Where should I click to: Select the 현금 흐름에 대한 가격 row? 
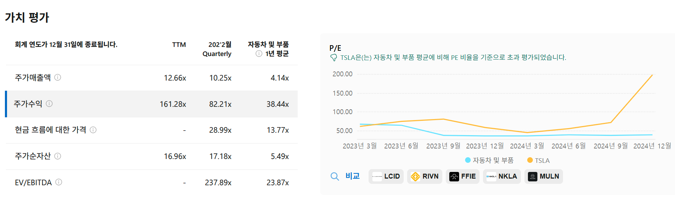152,130
